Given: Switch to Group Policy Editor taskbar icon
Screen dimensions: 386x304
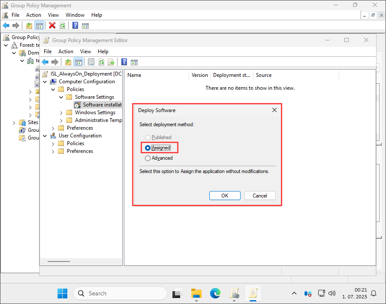Looking at the screenshot, I should pyautogui.click(x=253, y=293).
